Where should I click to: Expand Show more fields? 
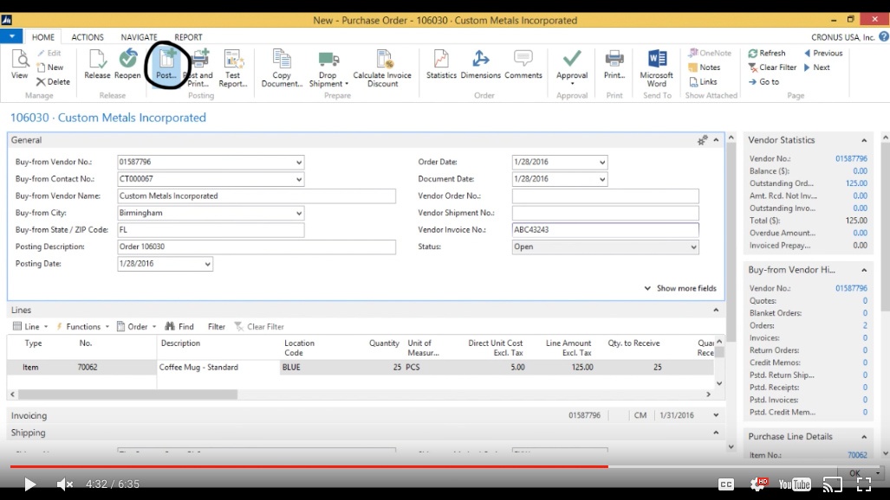(680, 288)
